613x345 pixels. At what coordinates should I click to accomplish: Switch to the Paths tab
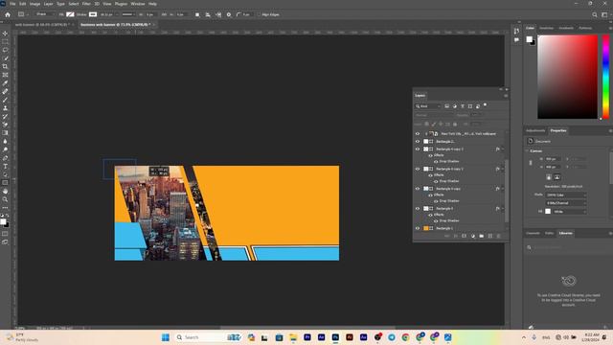pyautogui.click(x=549, y=233)
